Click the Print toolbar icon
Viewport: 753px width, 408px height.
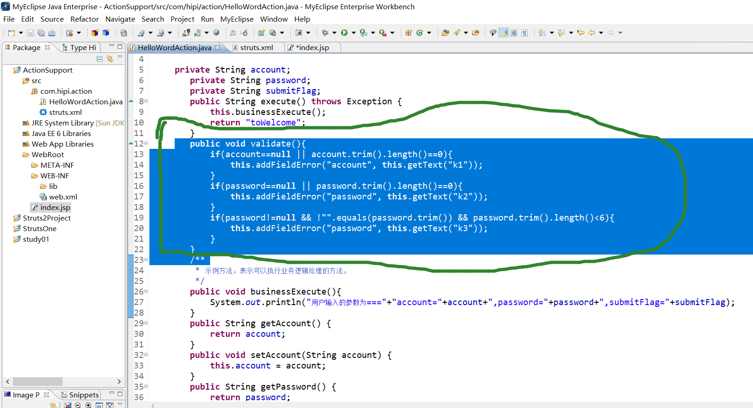51,33
